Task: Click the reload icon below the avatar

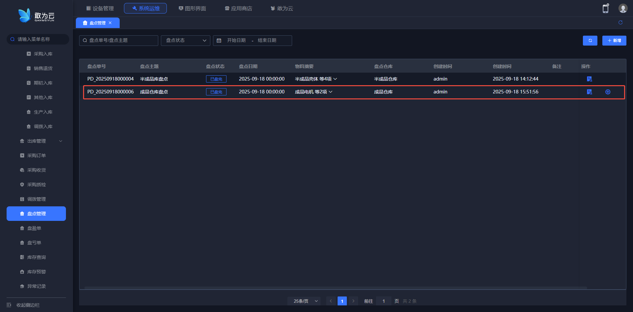Action: tap(620, 22)
